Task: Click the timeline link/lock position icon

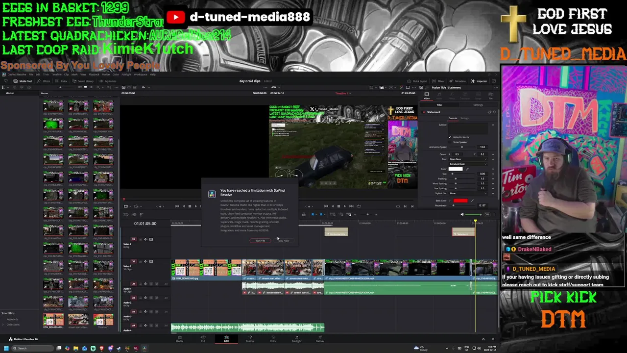Action: coord(304,214)
